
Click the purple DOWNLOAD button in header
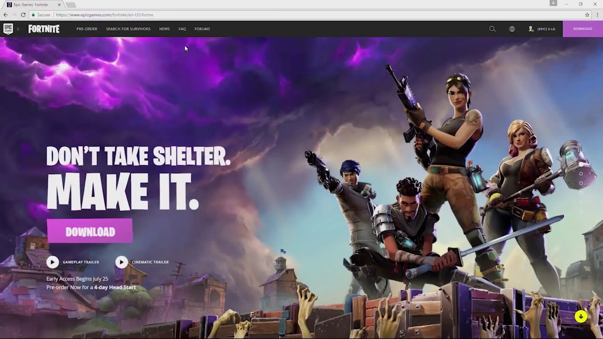[x=583, y=29]
